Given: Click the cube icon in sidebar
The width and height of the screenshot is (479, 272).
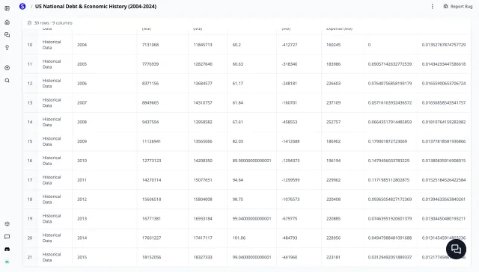Looking at the screenshot, I should click(x=7, y=224).
